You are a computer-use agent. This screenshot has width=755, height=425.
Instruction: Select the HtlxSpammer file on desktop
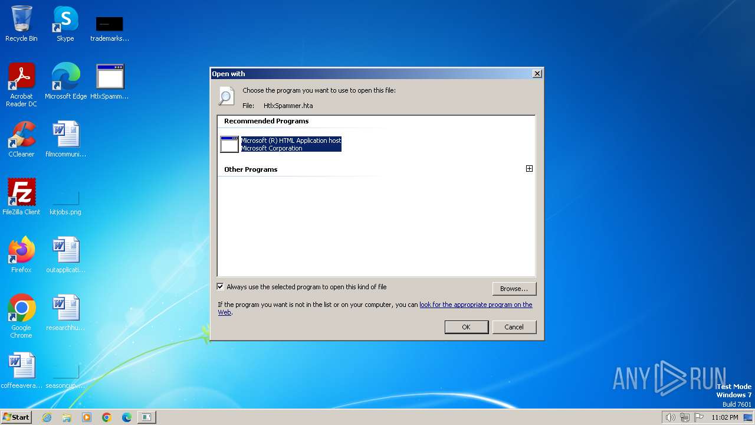(x=109, y=81)
